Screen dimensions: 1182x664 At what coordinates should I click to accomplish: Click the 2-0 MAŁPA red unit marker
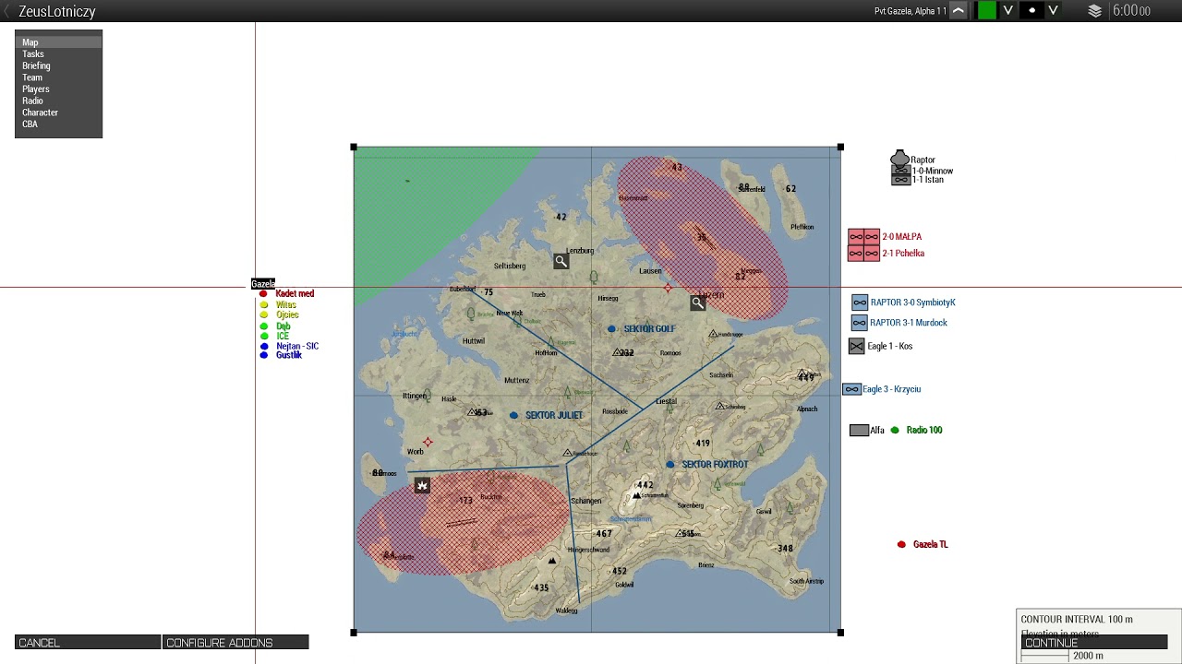click(x=863, y=237)
